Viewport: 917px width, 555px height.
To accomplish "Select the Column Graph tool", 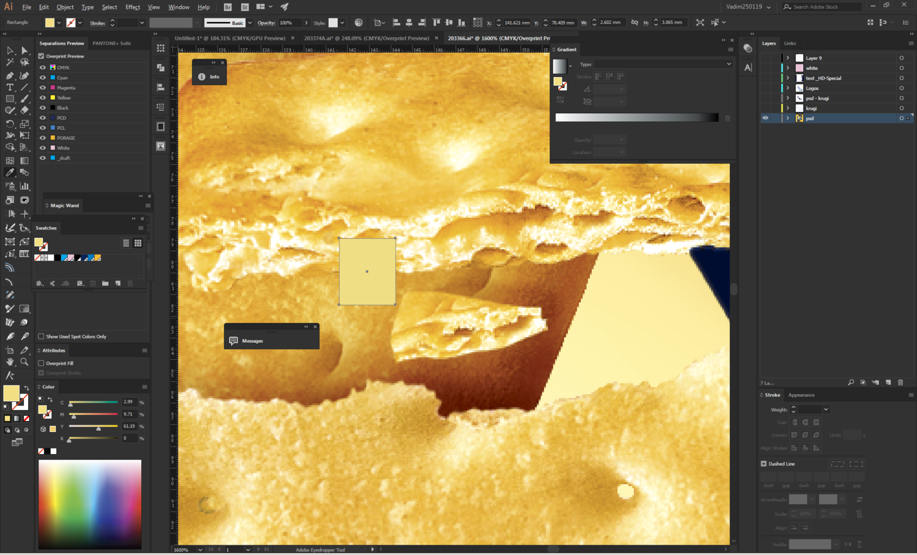I will coord(24,186).
